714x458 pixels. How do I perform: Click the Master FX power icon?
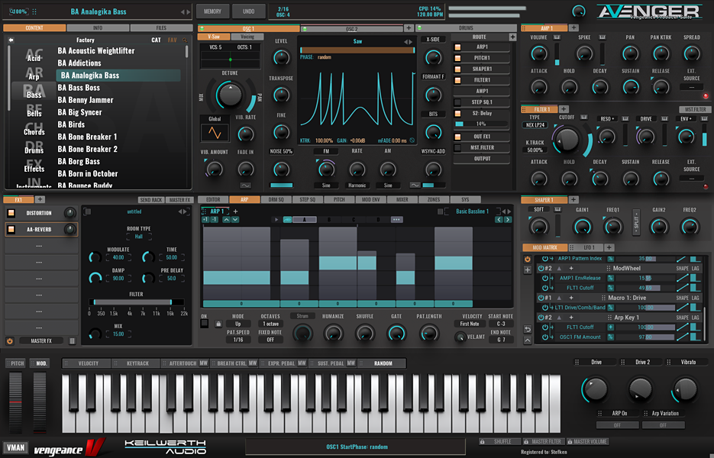[10, 340]
